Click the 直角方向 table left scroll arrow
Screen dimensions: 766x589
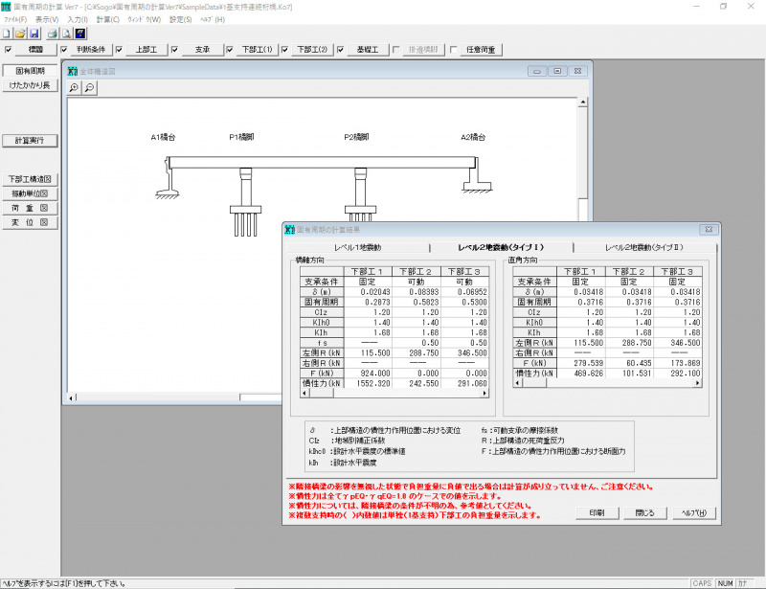[518, 383]
